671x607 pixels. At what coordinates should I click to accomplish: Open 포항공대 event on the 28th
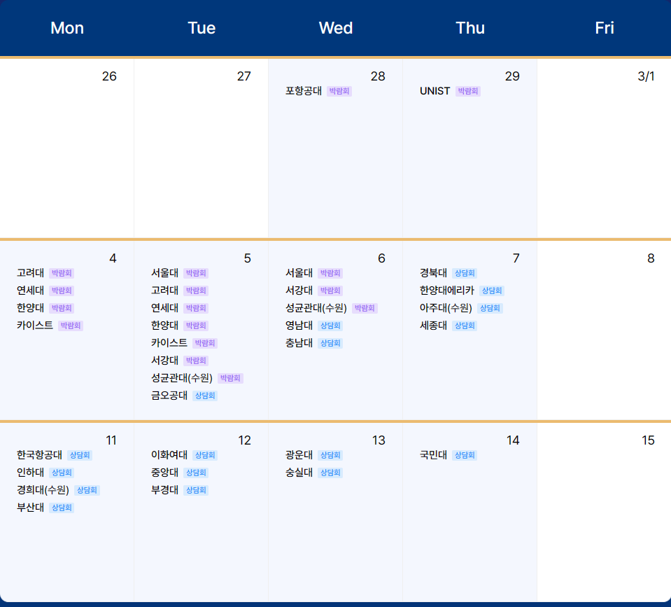coord(304,91)
